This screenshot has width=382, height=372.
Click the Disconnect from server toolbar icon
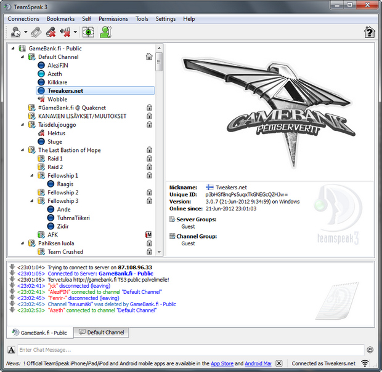(36, 32)
